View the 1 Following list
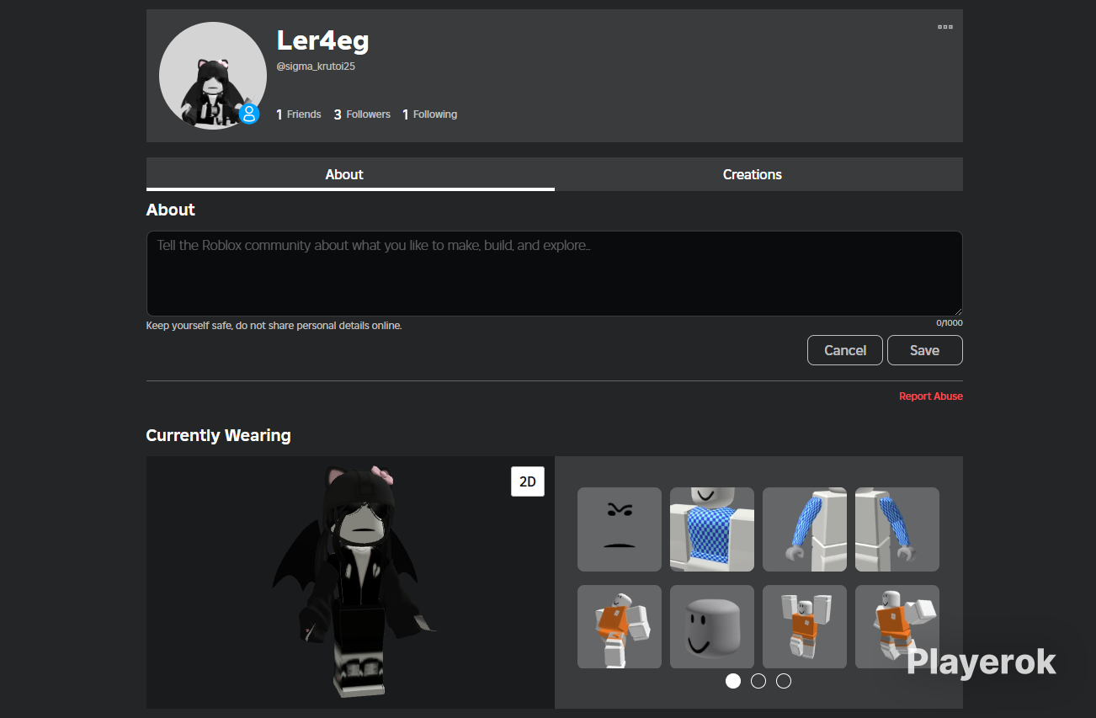 pos(429,114)
